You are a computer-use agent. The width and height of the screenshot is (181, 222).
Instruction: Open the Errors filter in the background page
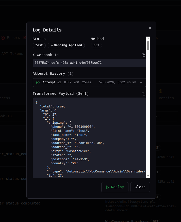pyautogui.click(x=14, y=38)
